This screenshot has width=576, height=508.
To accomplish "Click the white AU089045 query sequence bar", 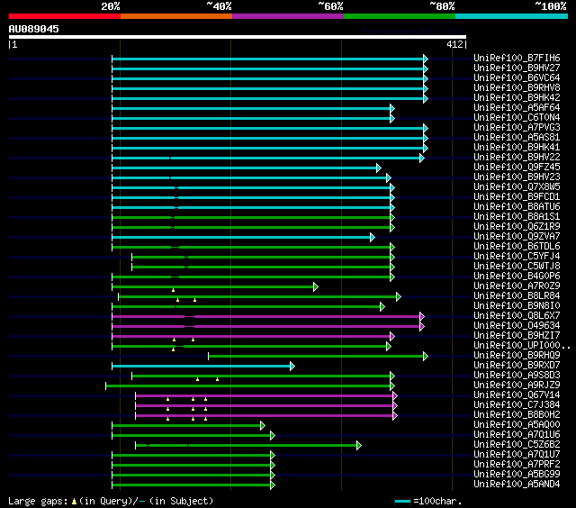I will [238, 37].
